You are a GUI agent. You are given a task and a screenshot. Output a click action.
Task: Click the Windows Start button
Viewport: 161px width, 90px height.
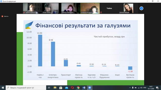(x=3, y=88)
